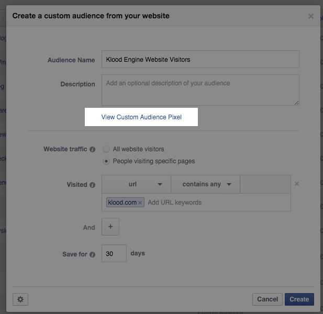Select the Save for days input box

(x=114, y=253)
